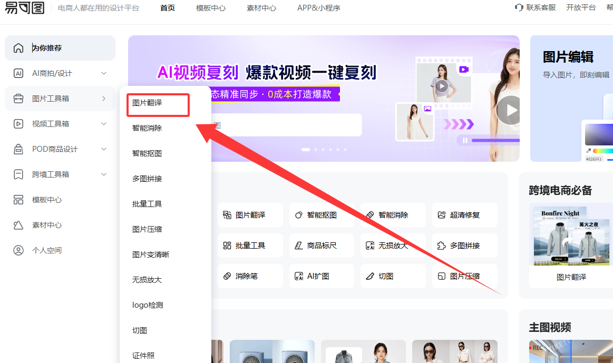Click the 视频工具箱 play icon
This screenshot has height=363, width=613.
[18, 124]
